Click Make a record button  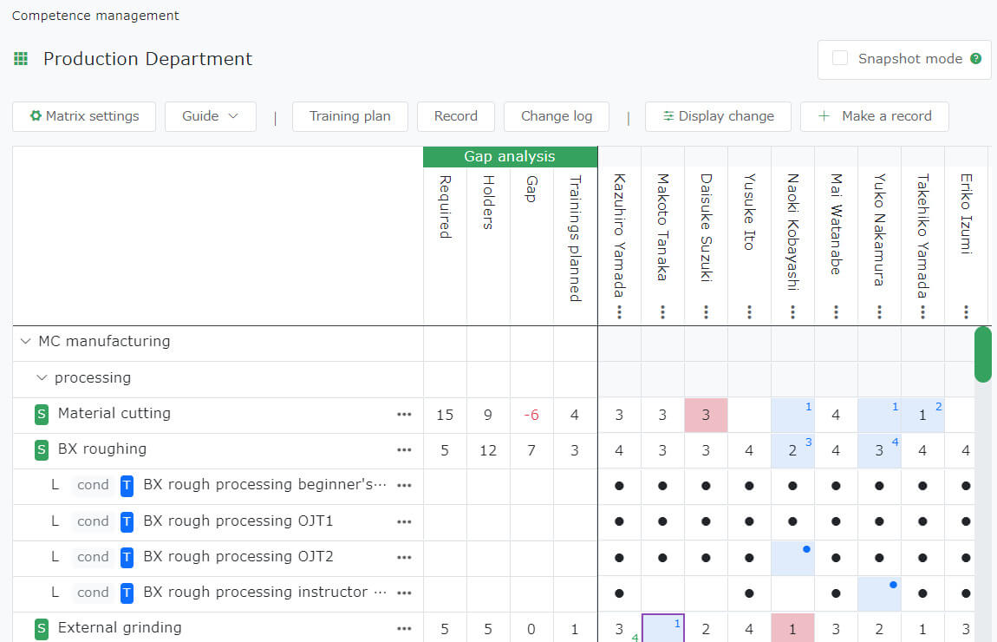pos(874,116)
